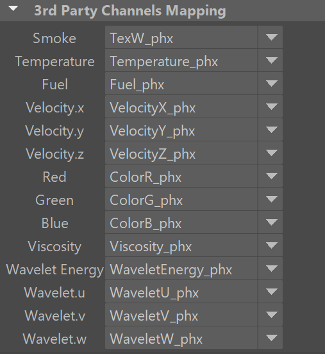Click the TexW_phx field for Smoke
The height and width of the screenshot is (354, 325).
pos(181,37)
